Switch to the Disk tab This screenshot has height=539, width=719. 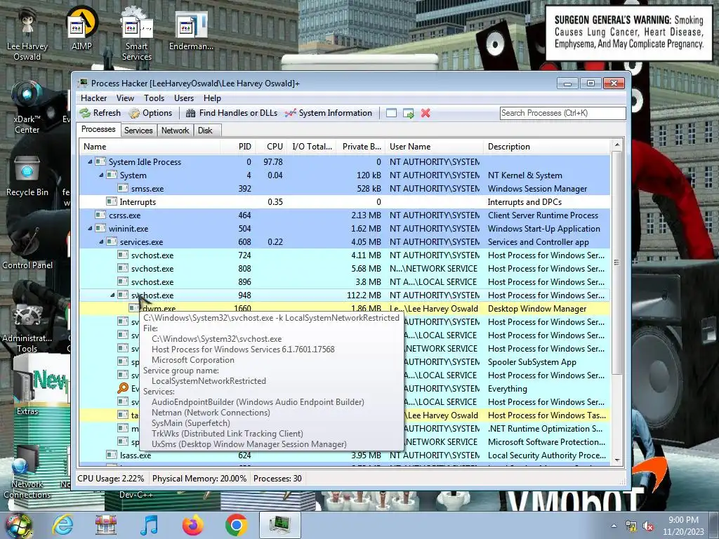[206, 131]
